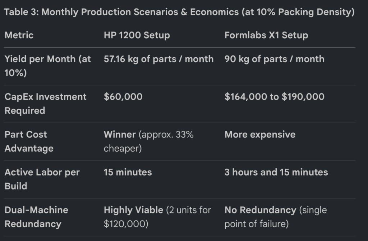Select the 15 minutes labor cell
The width and height of the screenshot is (368, 241).
128,172
